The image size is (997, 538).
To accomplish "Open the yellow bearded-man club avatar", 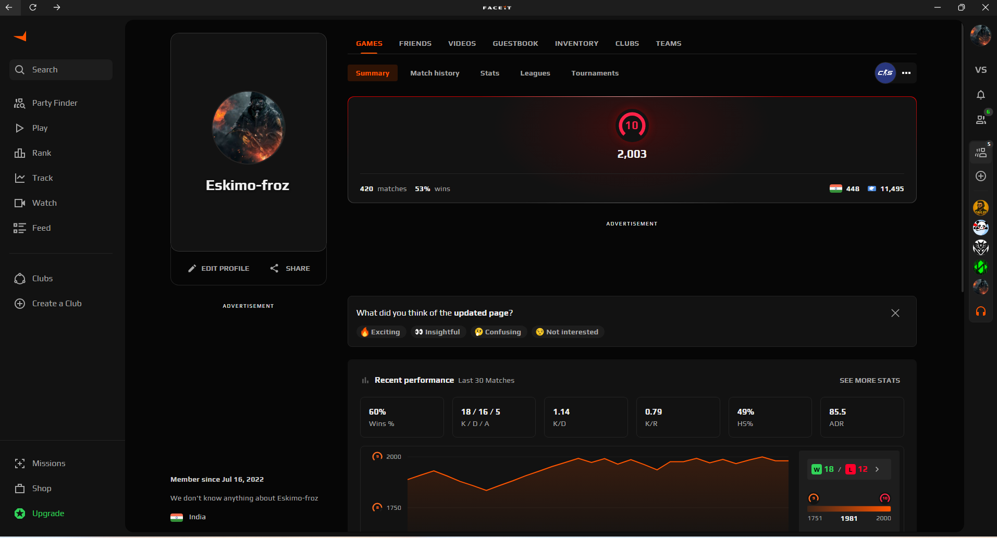I will pyautogui.click(x=981, y=208).
